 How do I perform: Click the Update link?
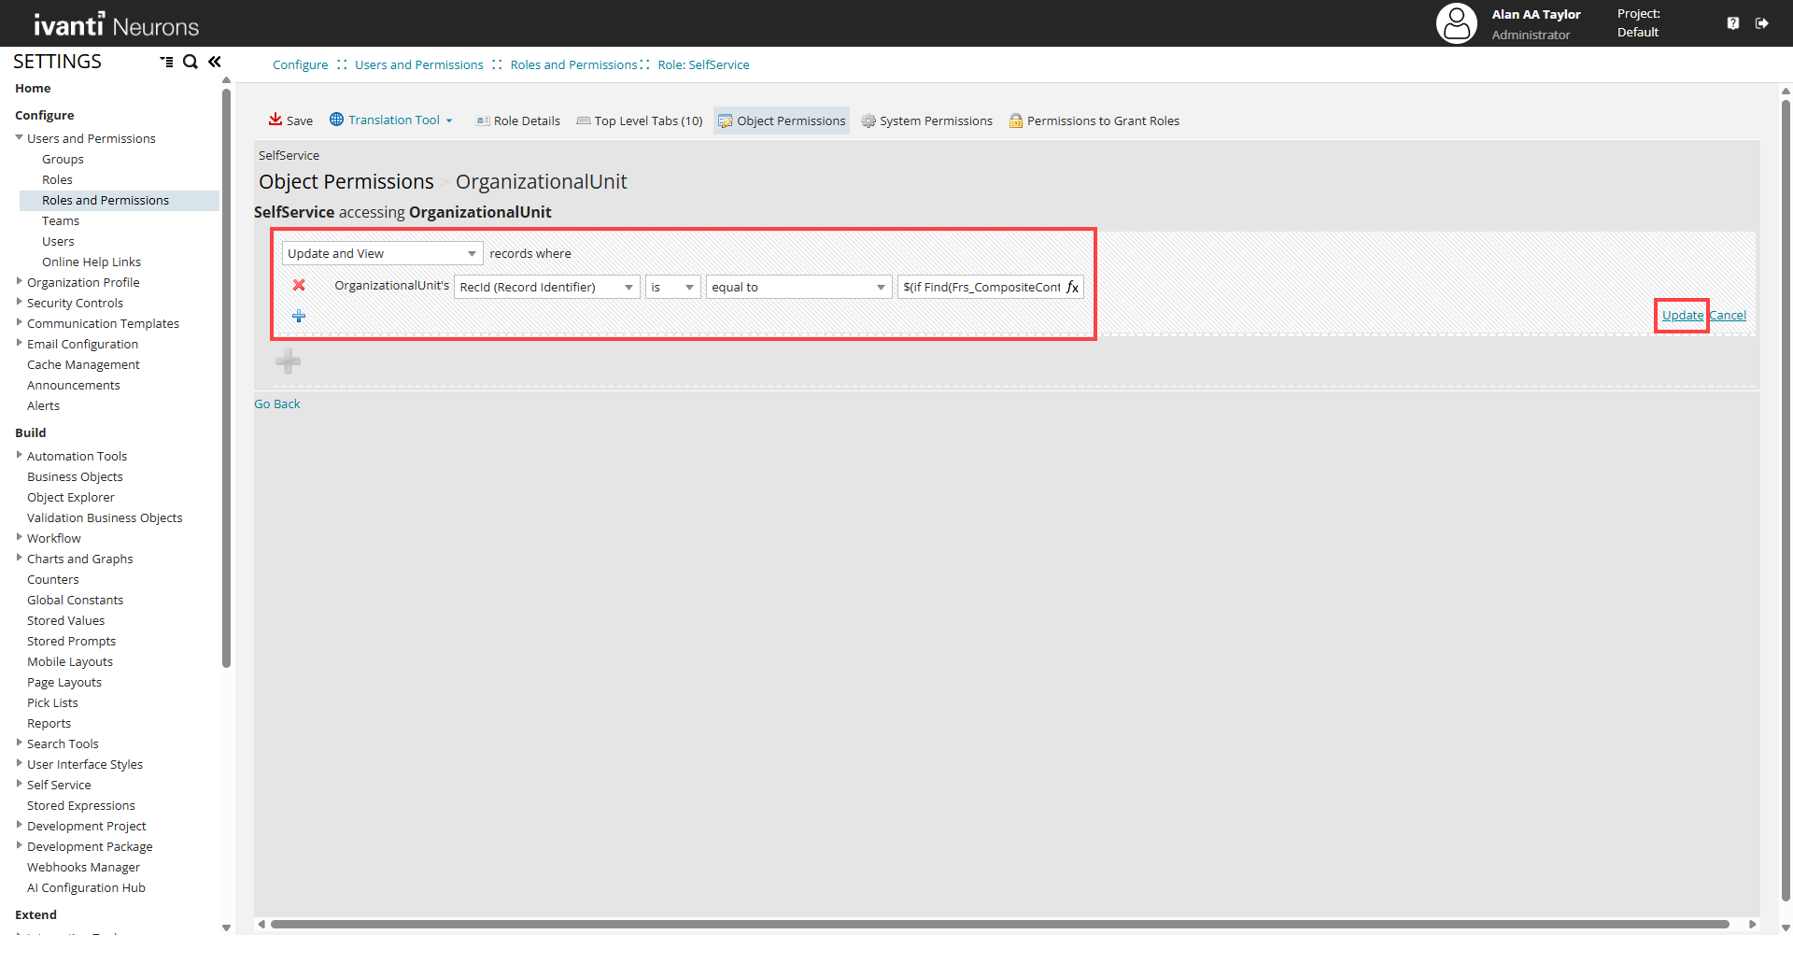(x=1682, y=316)
